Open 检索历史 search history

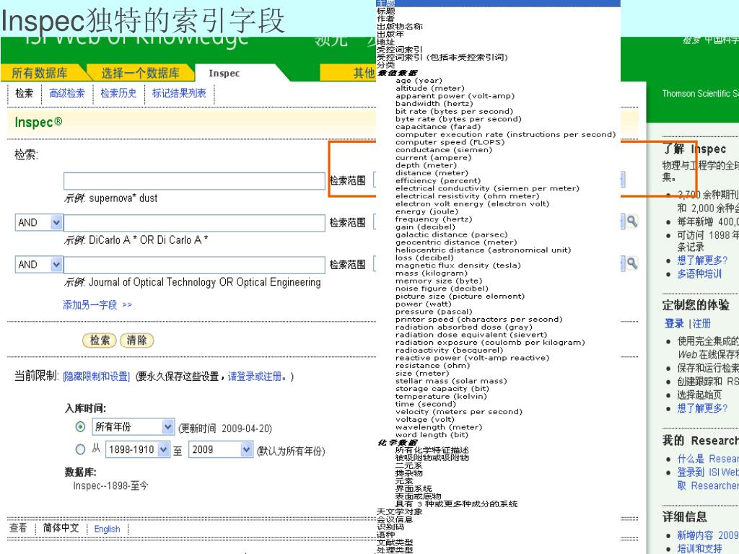point(118,93)
